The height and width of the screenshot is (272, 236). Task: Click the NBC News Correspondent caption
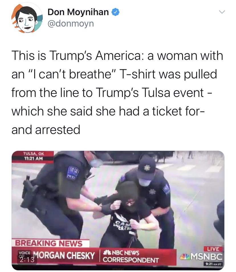click(131, 257)
